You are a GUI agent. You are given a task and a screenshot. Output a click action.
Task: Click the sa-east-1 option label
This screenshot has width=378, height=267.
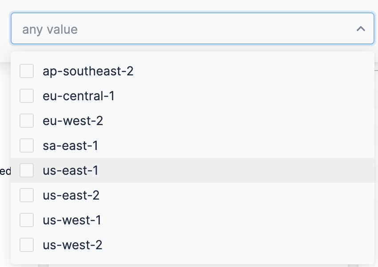click(70, 145)
